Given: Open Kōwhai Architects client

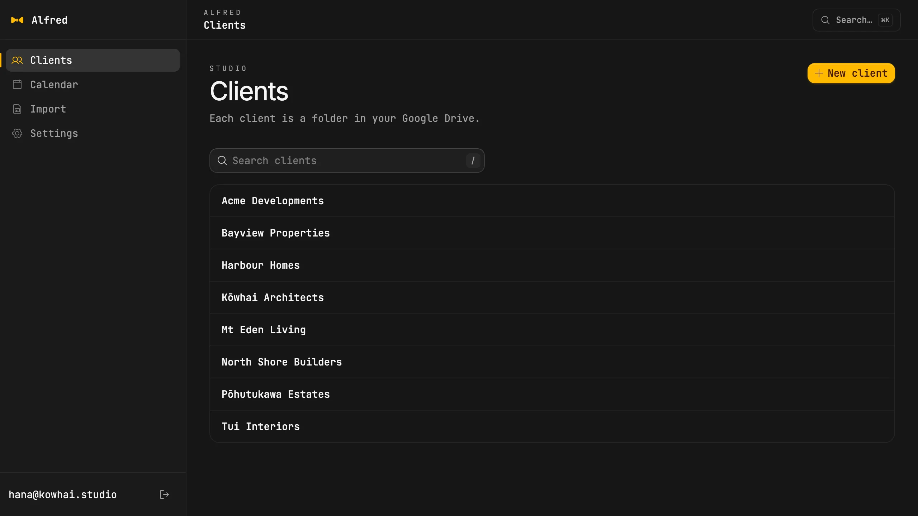Looking at the screenshot, I should pyautogui.click(x=552, y=297).
